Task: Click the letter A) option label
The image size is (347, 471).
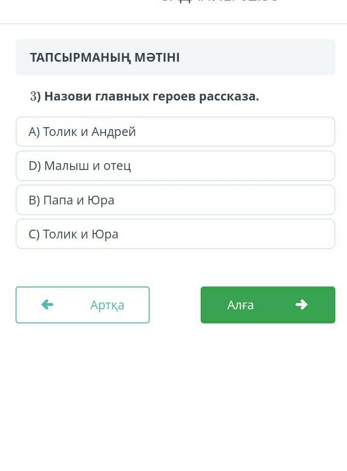Action: coord(34,132)
